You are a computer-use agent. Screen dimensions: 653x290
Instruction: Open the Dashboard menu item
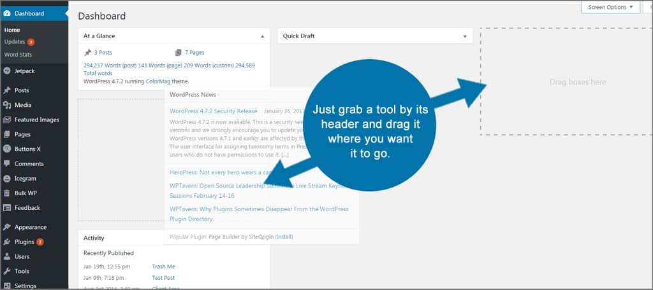[x=34, y=13]
